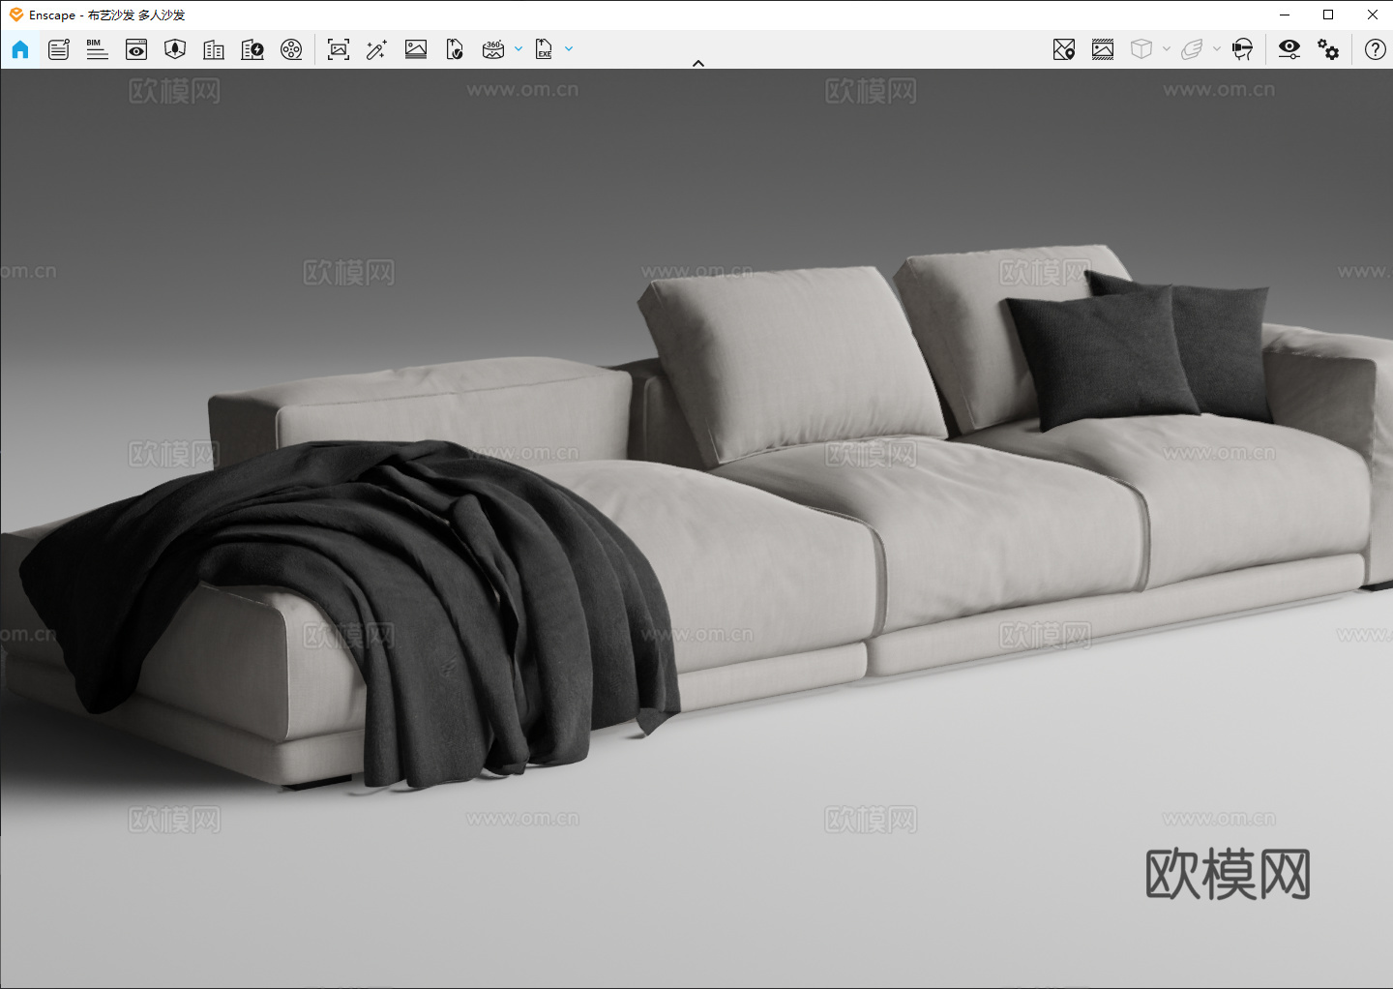The height and width of the screenshot is (989, 1393).
Task: Collapse the toolbar with the up chevron
Action: (698, 63)
